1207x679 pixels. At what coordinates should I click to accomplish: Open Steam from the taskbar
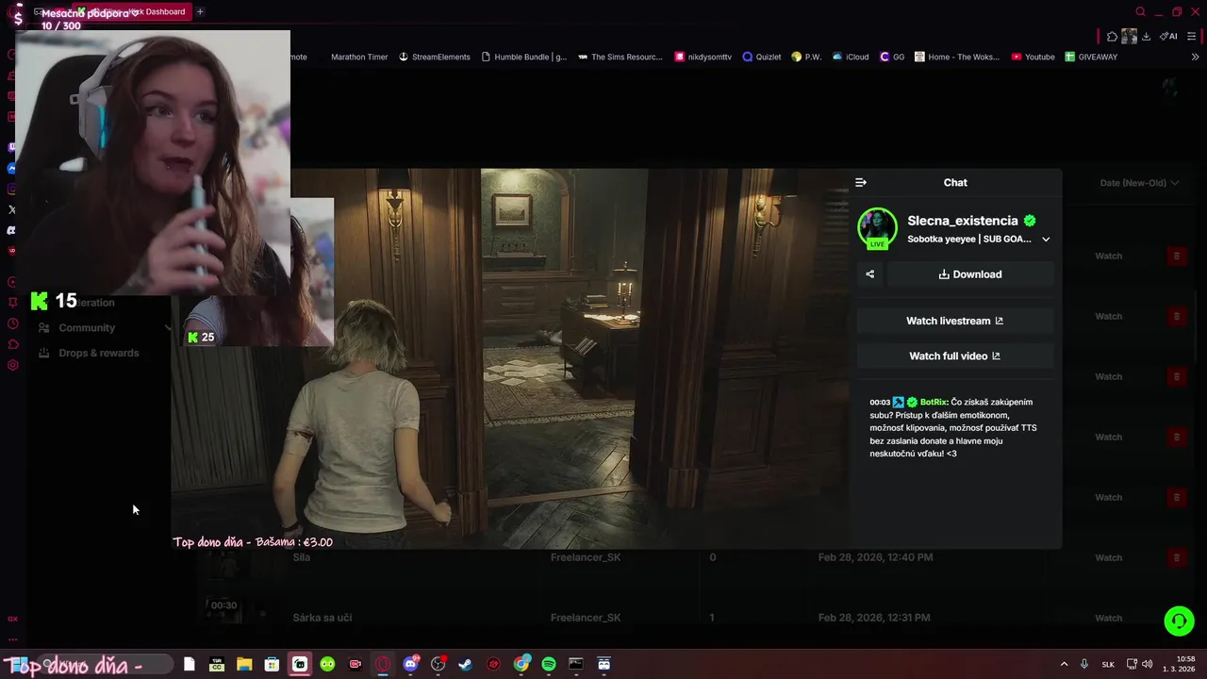(x=465, y=664)
